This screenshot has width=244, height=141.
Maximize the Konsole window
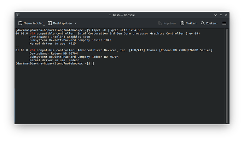click(221, 15)
